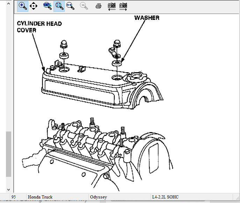Click the vertical scrollbar thumb
The height and width of the screenshot is (203, 240).
(x=9, y=154)
